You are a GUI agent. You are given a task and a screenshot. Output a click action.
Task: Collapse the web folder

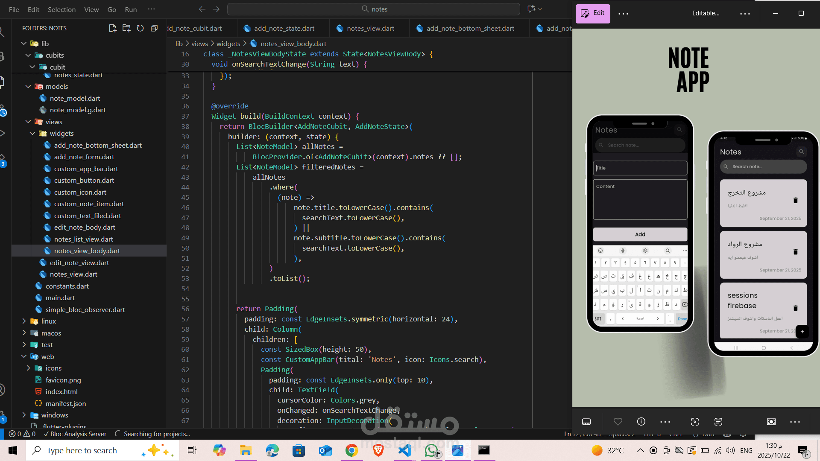pos(24,356)
